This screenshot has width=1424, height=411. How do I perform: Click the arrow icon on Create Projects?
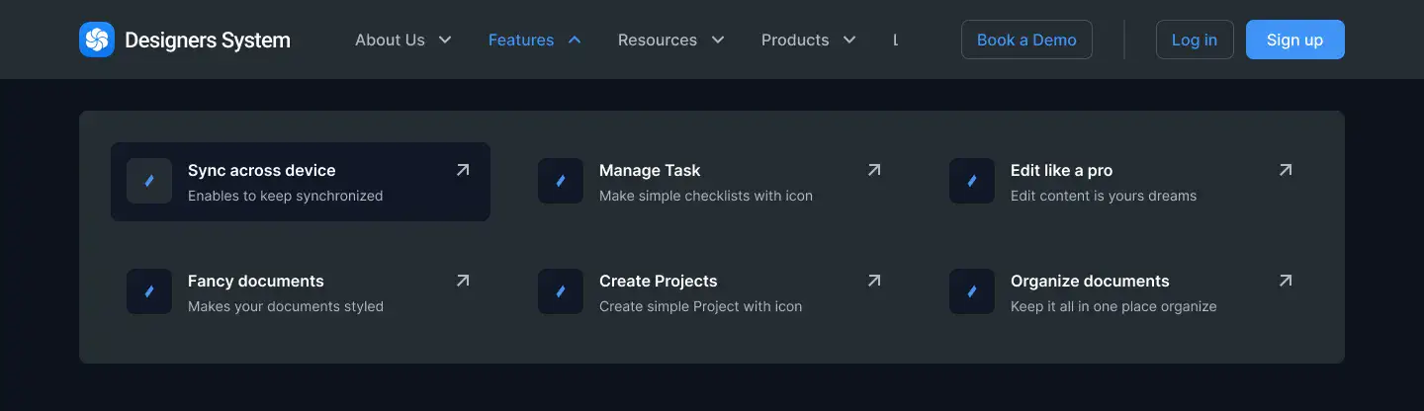874,281
